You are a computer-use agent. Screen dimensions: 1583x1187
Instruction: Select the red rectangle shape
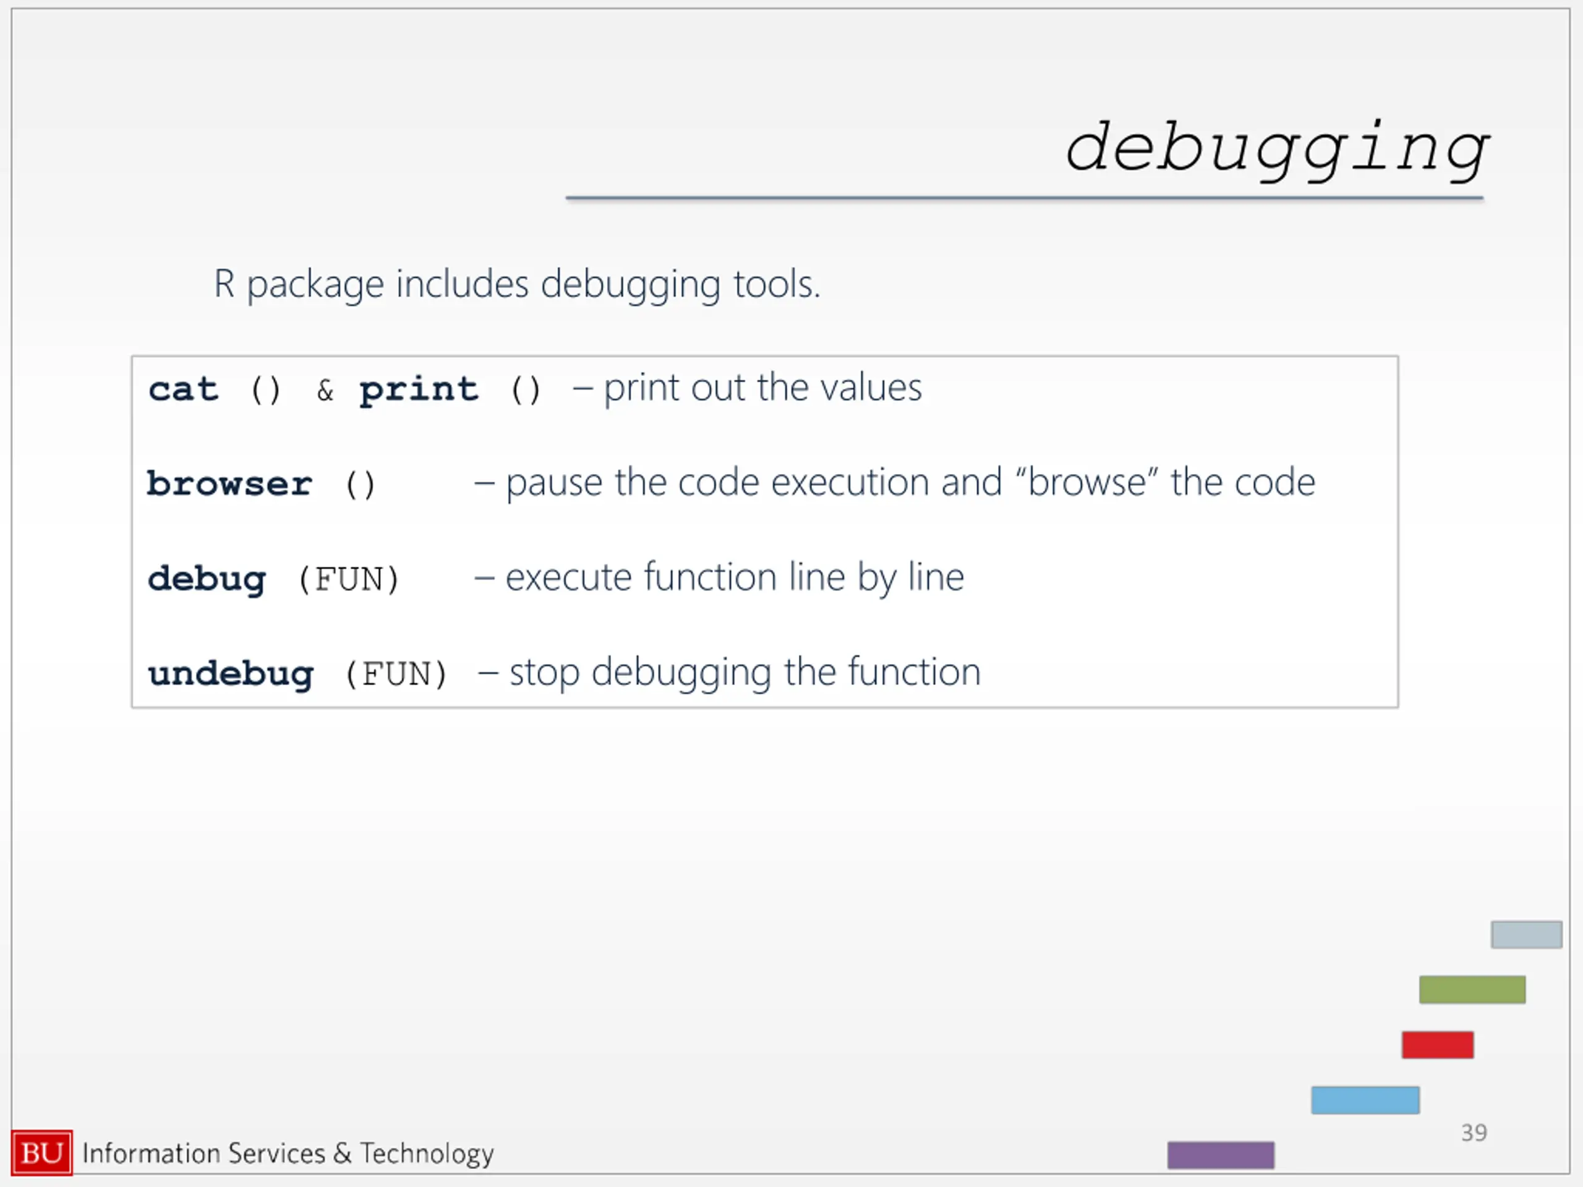tap(1438, 1045)
